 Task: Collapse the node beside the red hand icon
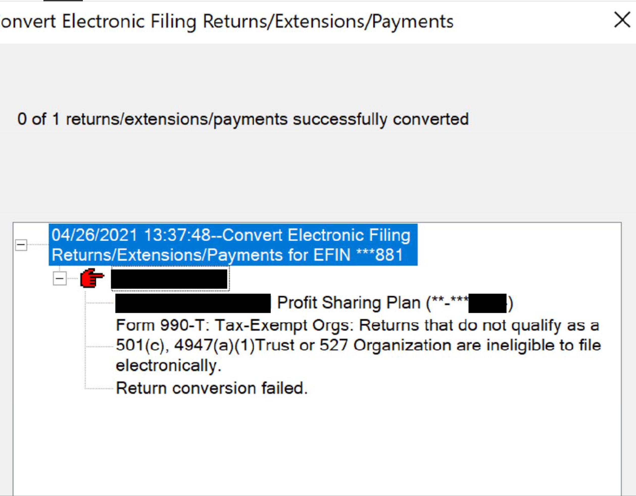coord(60,278)
